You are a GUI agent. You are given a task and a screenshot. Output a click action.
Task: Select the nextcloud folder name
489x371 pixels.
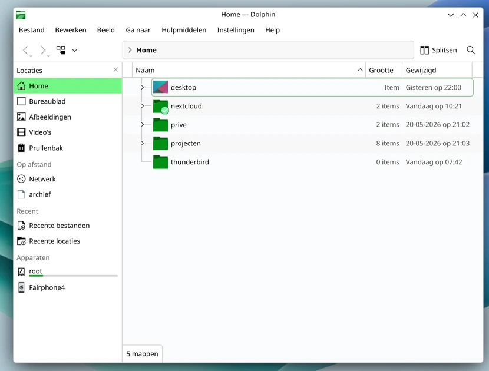186,106
